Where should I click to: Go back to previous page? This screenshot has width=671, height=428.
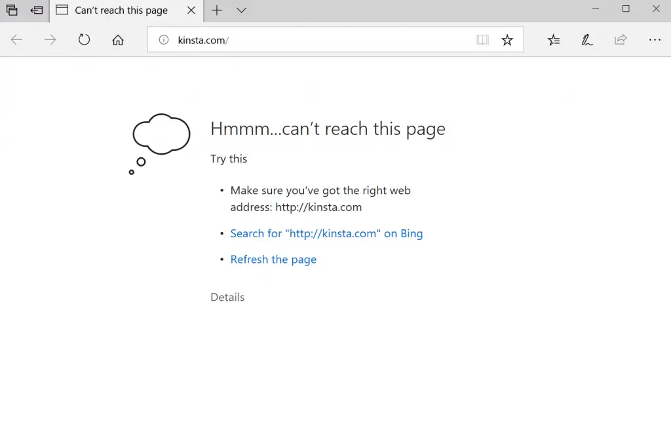(16, 40)
